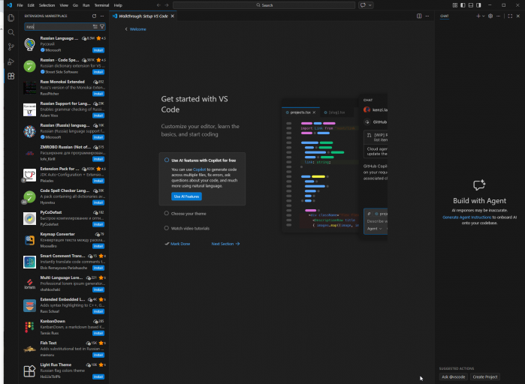Install Light Rus Theme extension
Image resolution: width=525 pixels, height=384 pixels.
pyautogui.click(x=98, y=376)
